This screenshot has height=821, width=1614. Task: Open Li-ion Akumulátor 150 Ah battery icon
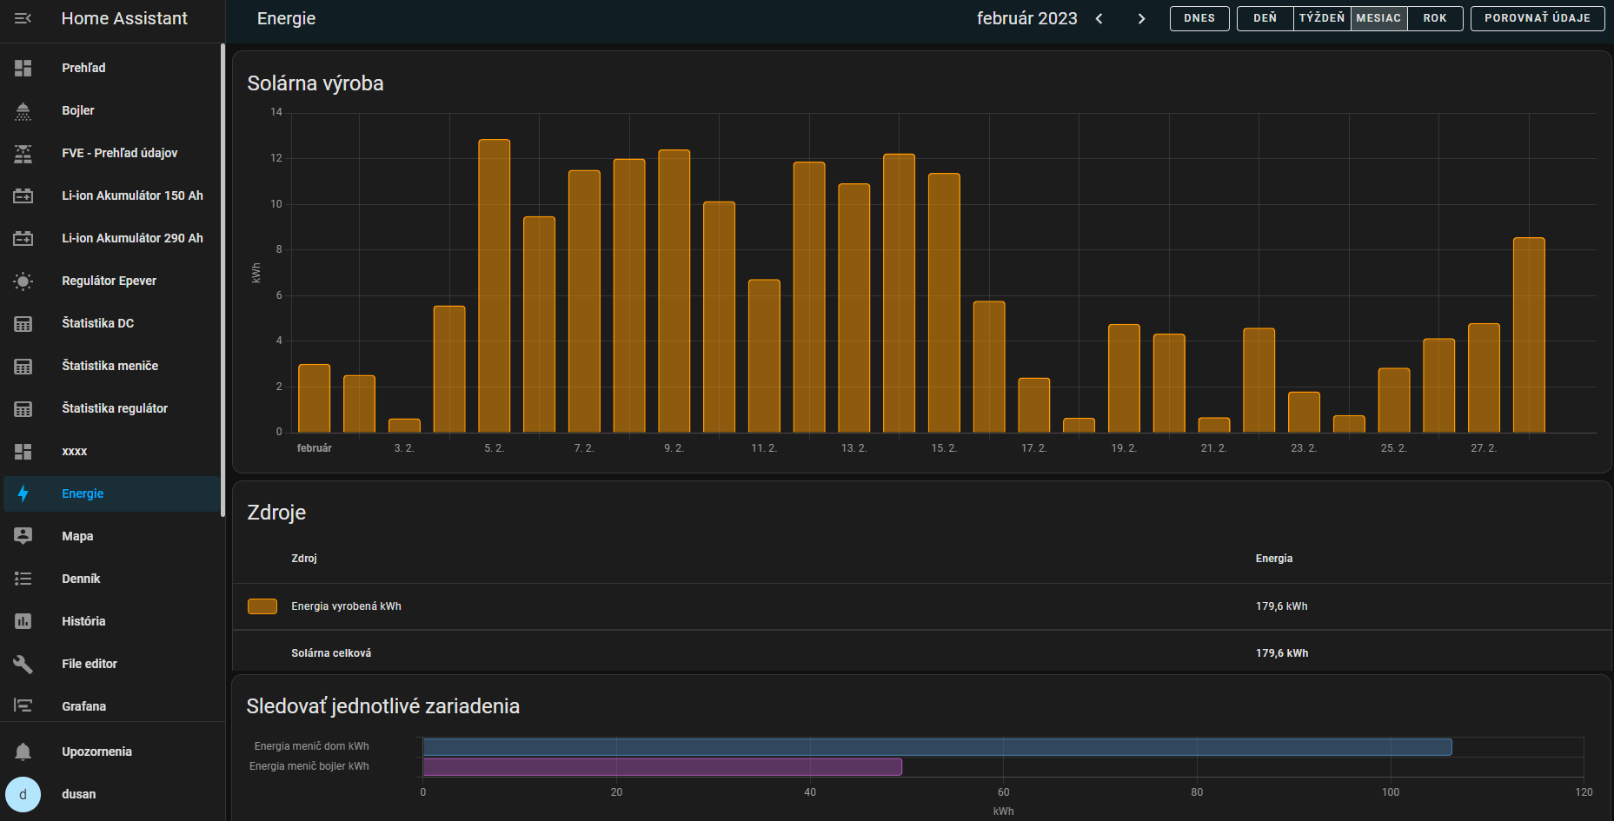click(23, 195)
